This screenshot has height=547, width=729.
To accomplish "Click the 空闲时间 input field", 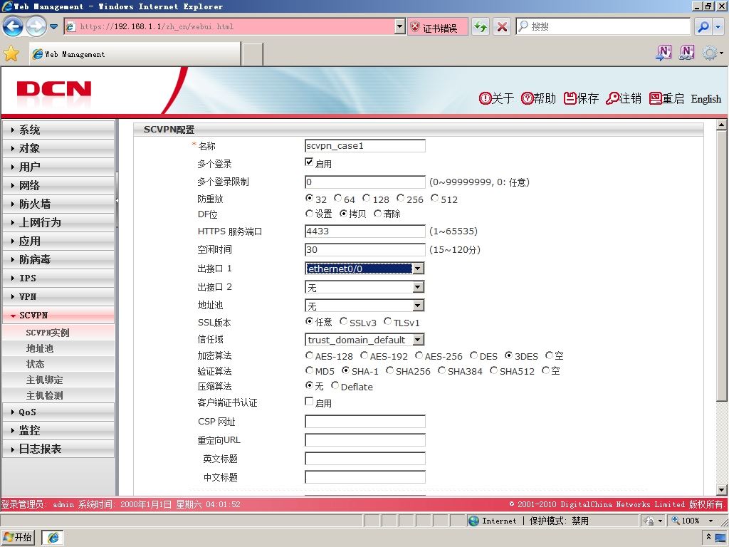I will [x=365, y=250].
